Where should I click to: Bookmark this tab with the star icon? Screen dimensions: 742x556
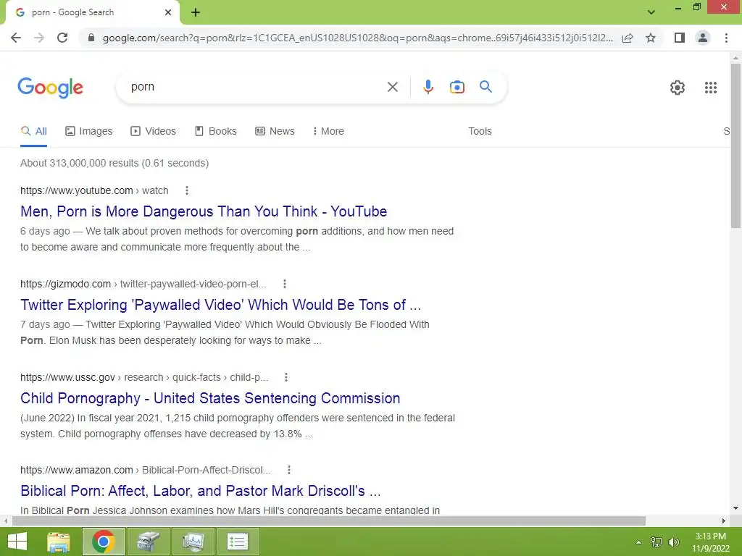651,38
